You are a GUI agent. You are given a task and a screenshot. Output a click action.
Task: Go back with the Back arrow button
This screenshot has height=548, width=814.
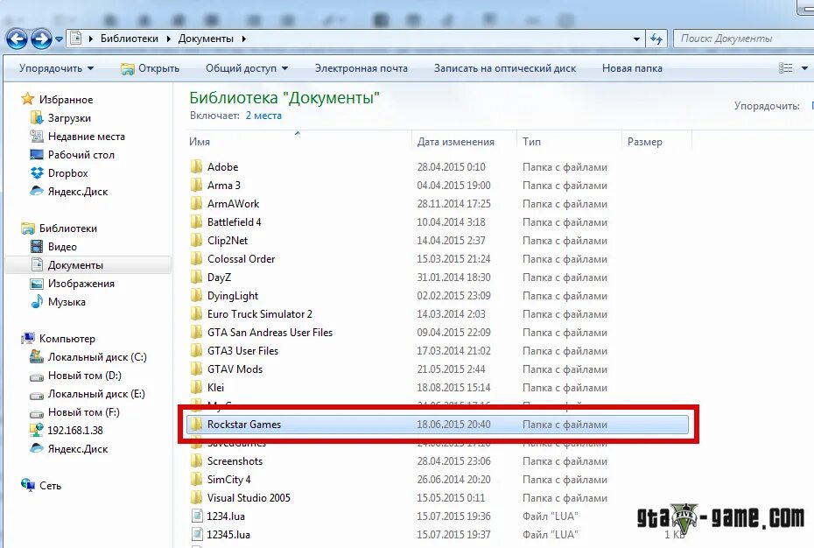[x=17, y=39]
